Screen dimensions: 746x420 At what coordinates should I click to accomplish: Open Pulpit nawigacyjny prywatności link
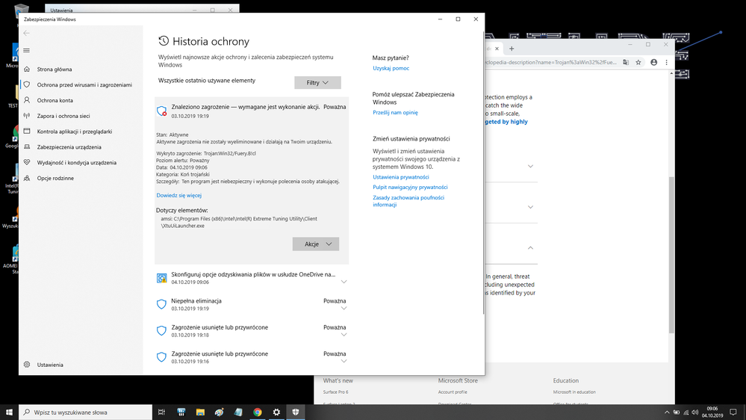pyautogui.click(x=410, y=187)
